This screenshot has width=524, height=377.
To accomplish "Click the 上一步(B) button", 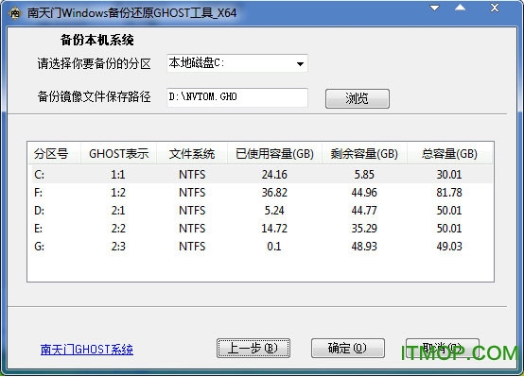I will tap(253, 349).
